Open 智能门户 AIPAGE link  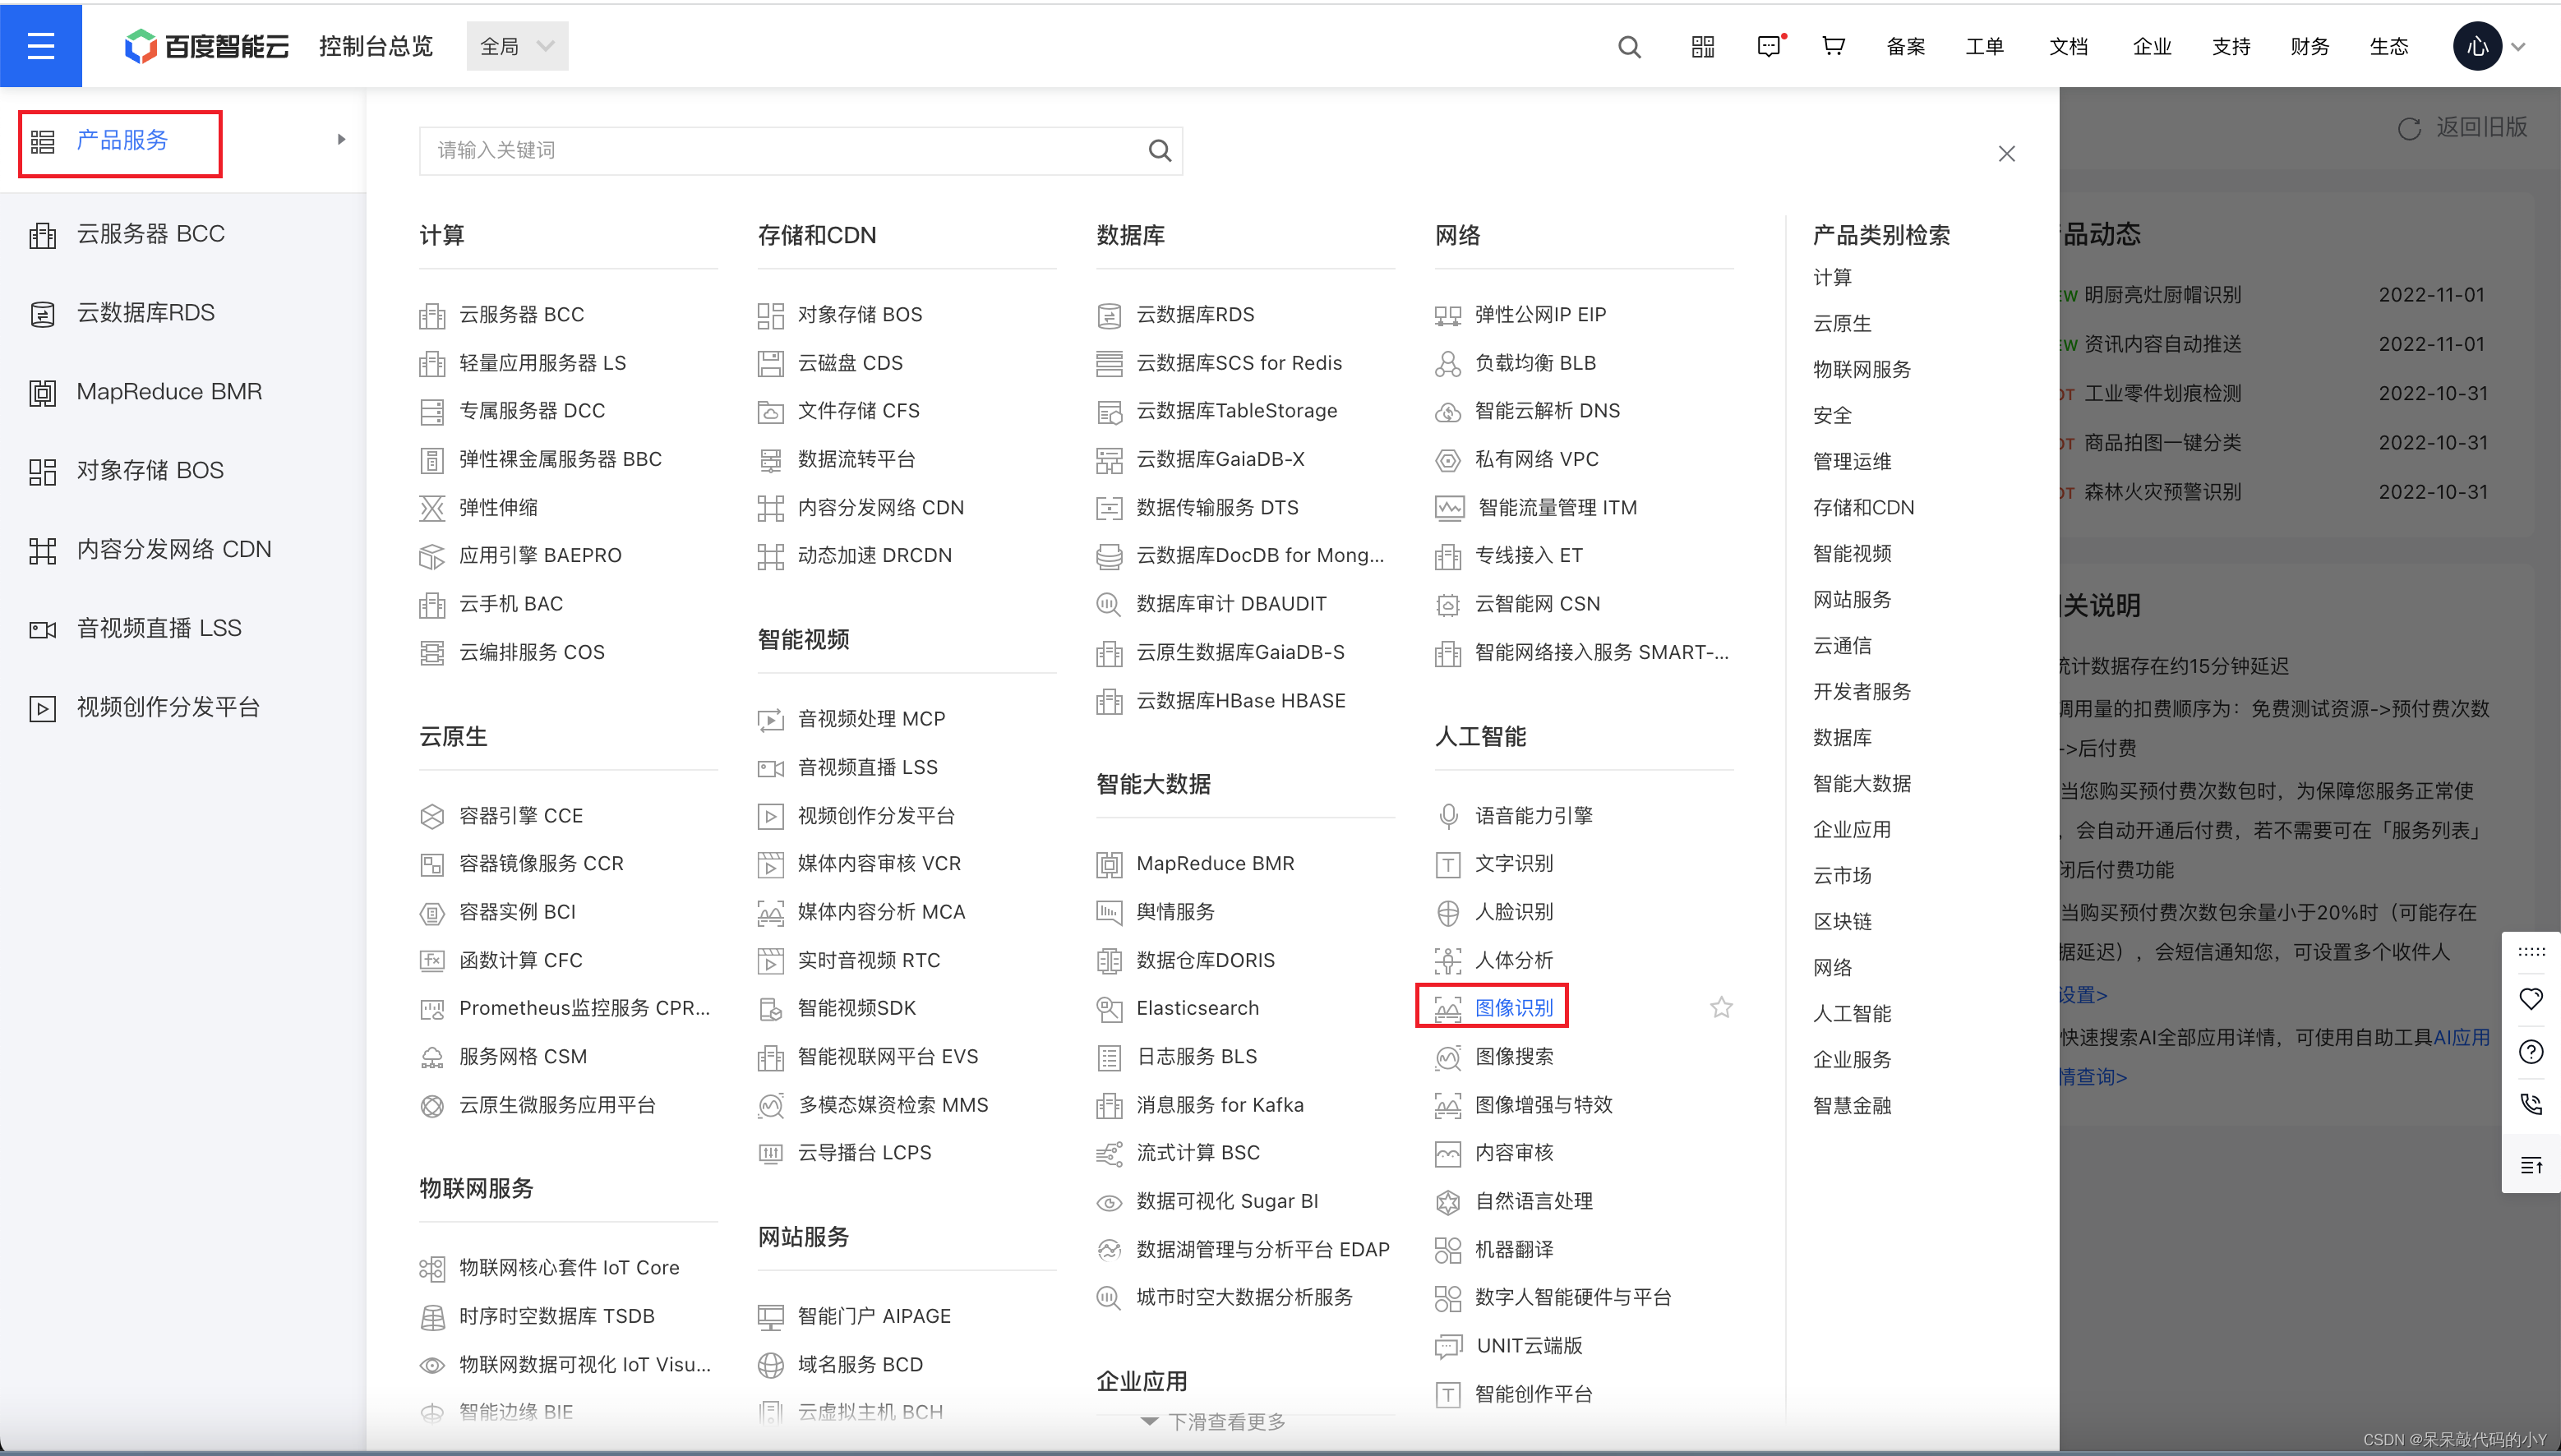[874, 1316]
